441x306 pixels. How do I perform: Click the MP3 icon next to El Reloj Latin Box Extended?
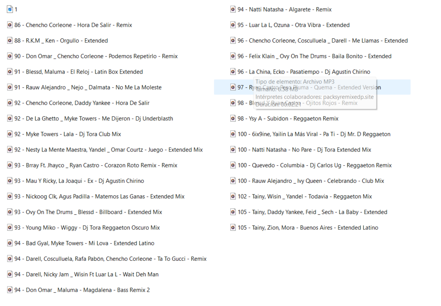(10, 71)
